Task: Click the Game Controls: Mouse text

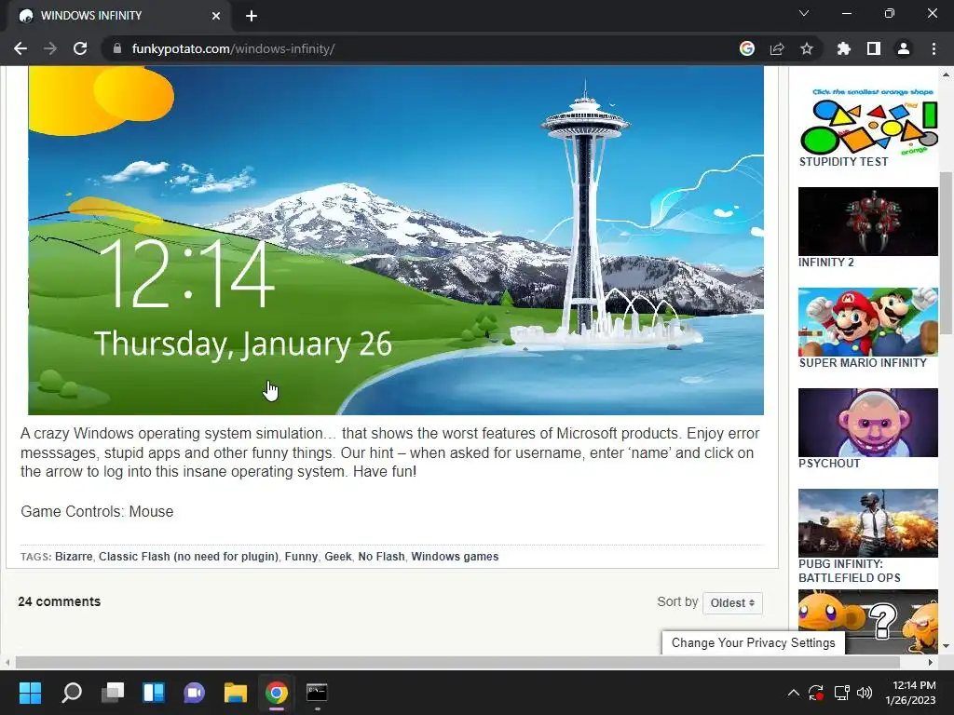Action: pyautogui.click(x=97, y=511)
